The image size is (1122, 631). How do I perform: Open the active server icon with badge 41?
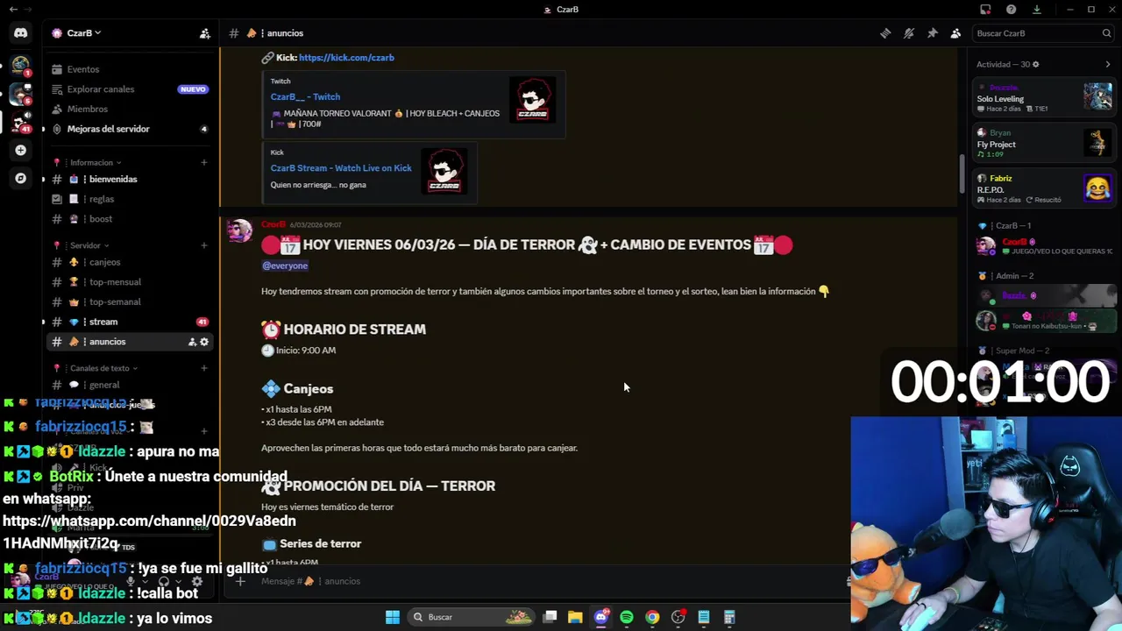[20, 121]
